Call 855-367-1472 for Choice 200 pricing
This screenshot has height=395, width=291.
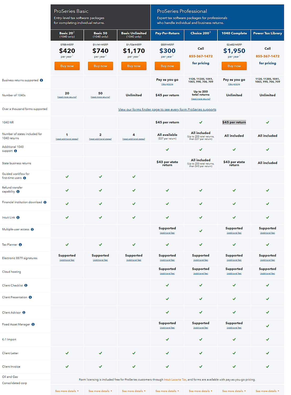tap(200, 56)
